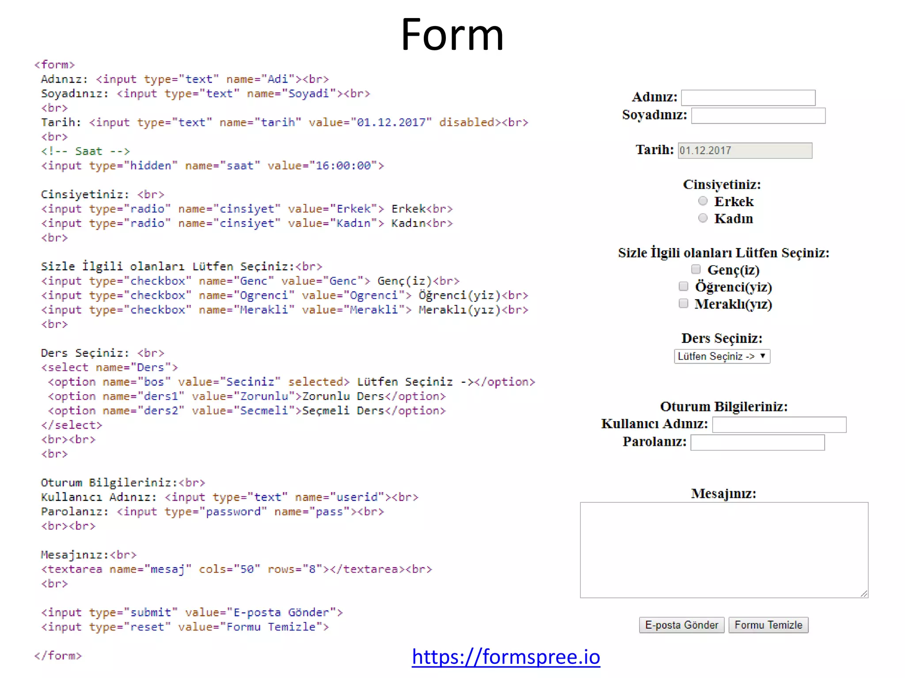Click the Oturum Bilgileriniz: heading in rendered form
The image size is (905, 678).
(724, 407)
